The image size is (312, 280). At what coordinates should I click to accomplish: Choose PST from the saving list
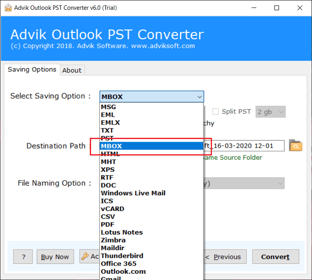click(x=152, y=138)
